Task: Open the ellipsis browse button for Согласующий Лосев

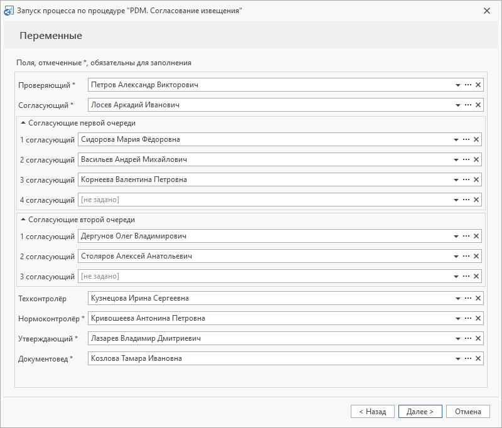Action: tap(468, 105)
